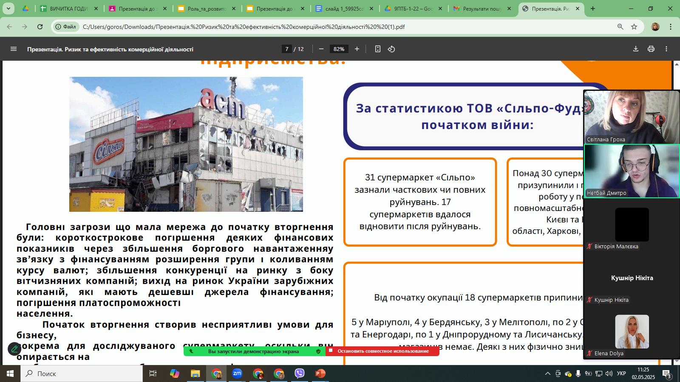Click the Zoom shield security icon
The height and width of the screenshot is (382, 680).
tap(318, 351)
